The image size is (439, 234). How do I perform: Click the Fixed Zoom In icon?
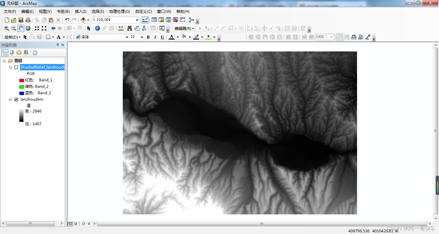coord(37,28)
